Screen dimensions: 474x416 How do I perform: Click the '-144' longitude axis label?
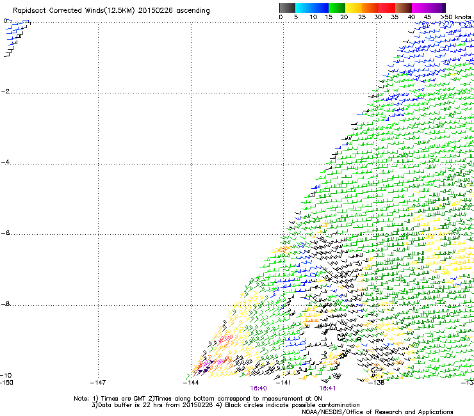[191, 383]
